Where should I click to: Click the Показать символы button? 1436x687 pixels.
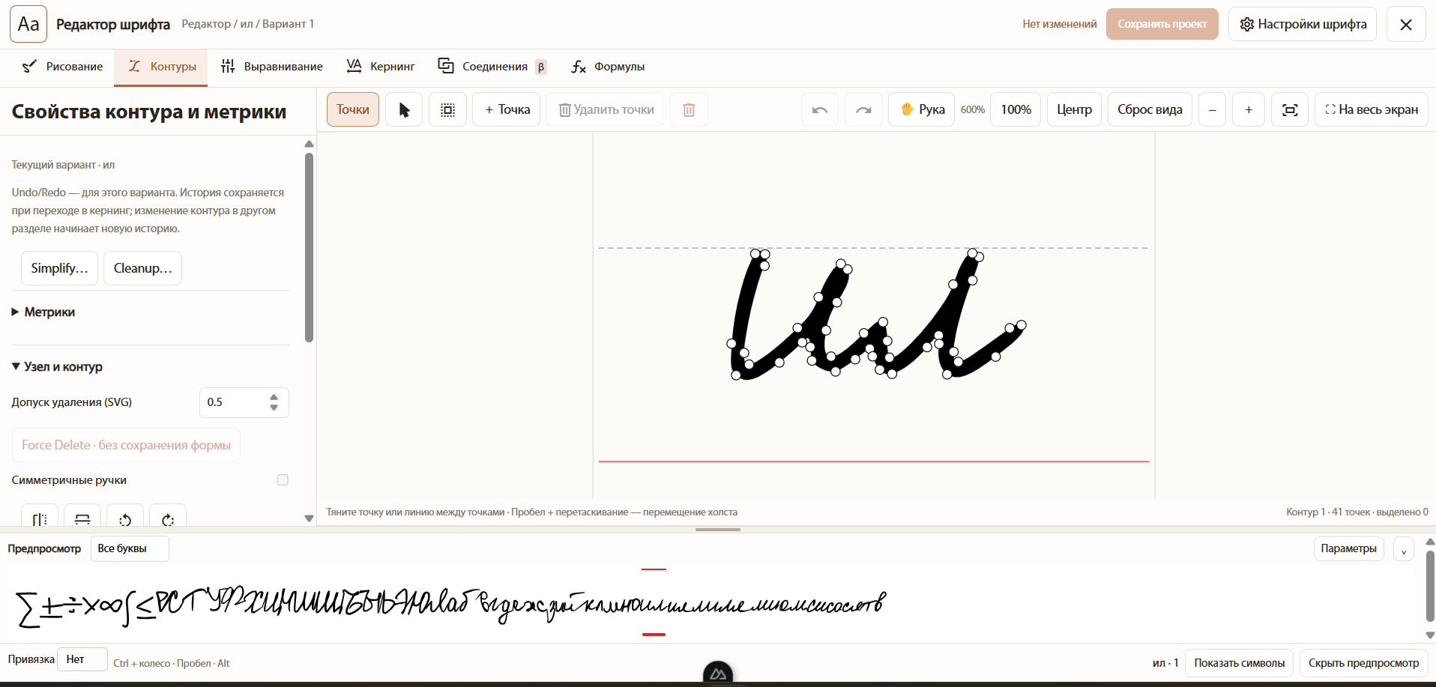coord(1239,663)
